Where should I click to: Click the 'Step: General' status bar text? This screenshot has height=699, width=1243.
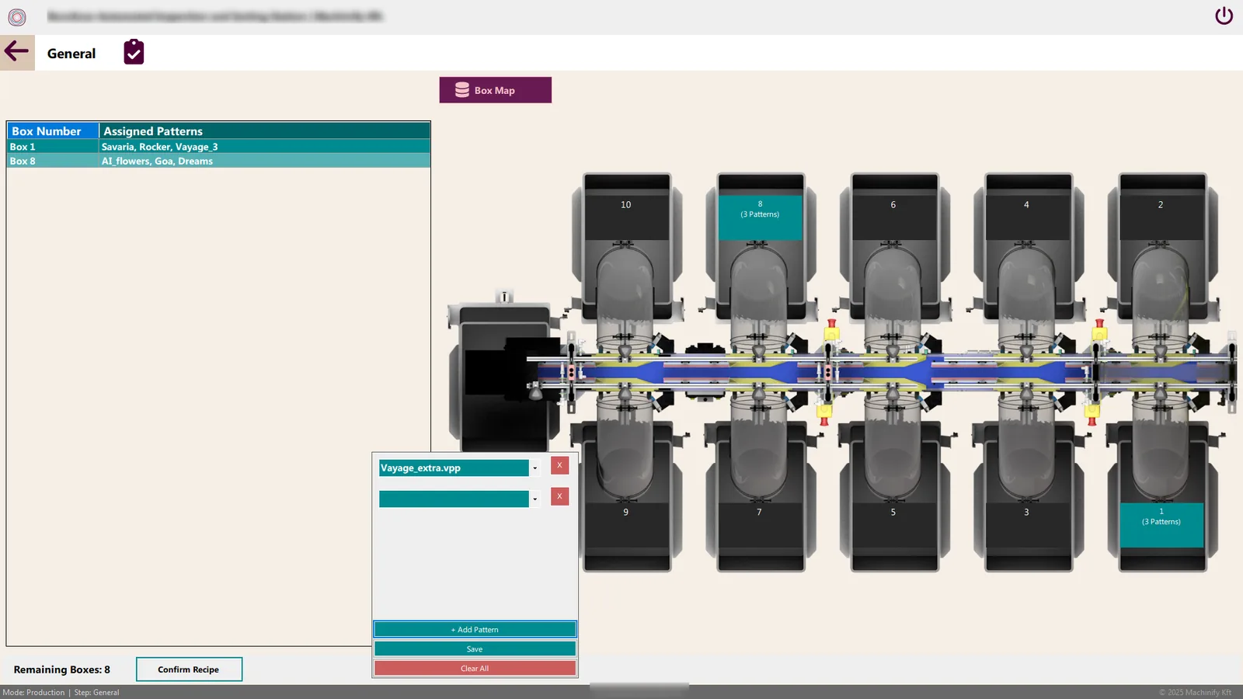(97, 692)
